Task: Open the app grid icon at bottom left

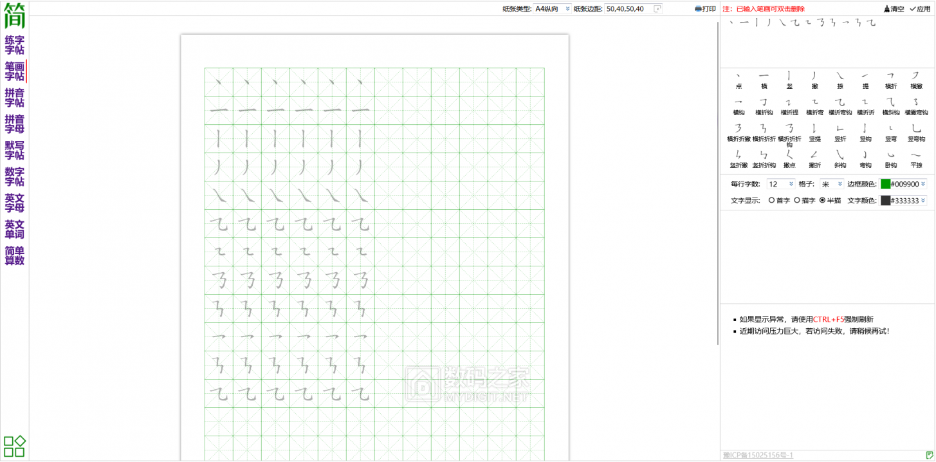Action: point(14,445)
